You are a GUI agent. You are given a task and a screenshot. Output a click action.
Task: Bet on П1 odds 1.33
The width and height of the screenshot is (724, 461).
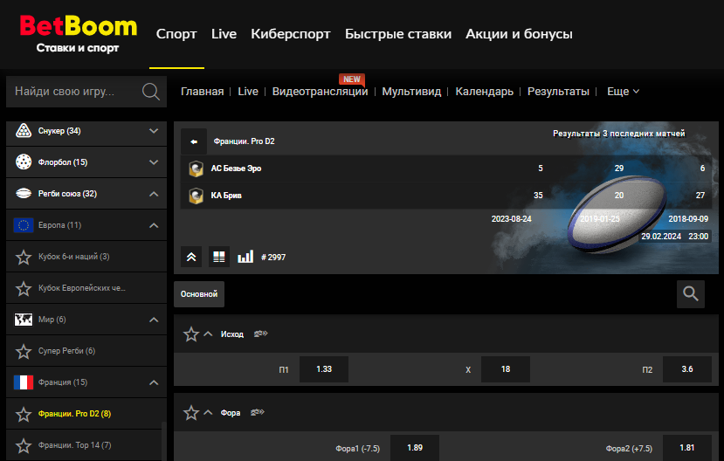coord(324,369)
